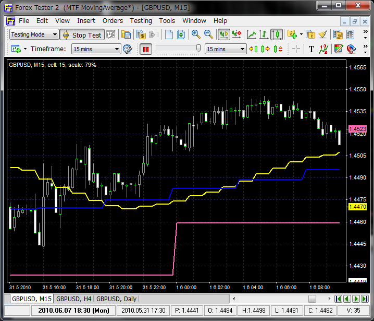Viewport: 374px width, 321px height.
Task: Jump to first chart tab arrow
Action: pos(339,299)
